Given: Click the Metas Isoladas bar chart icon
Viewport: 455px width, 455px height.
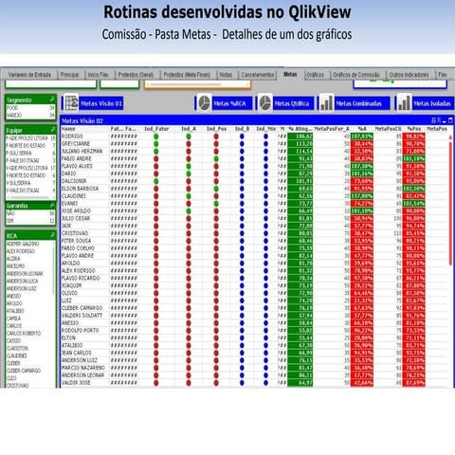Looking at the screenshot, I should [404, 102].
